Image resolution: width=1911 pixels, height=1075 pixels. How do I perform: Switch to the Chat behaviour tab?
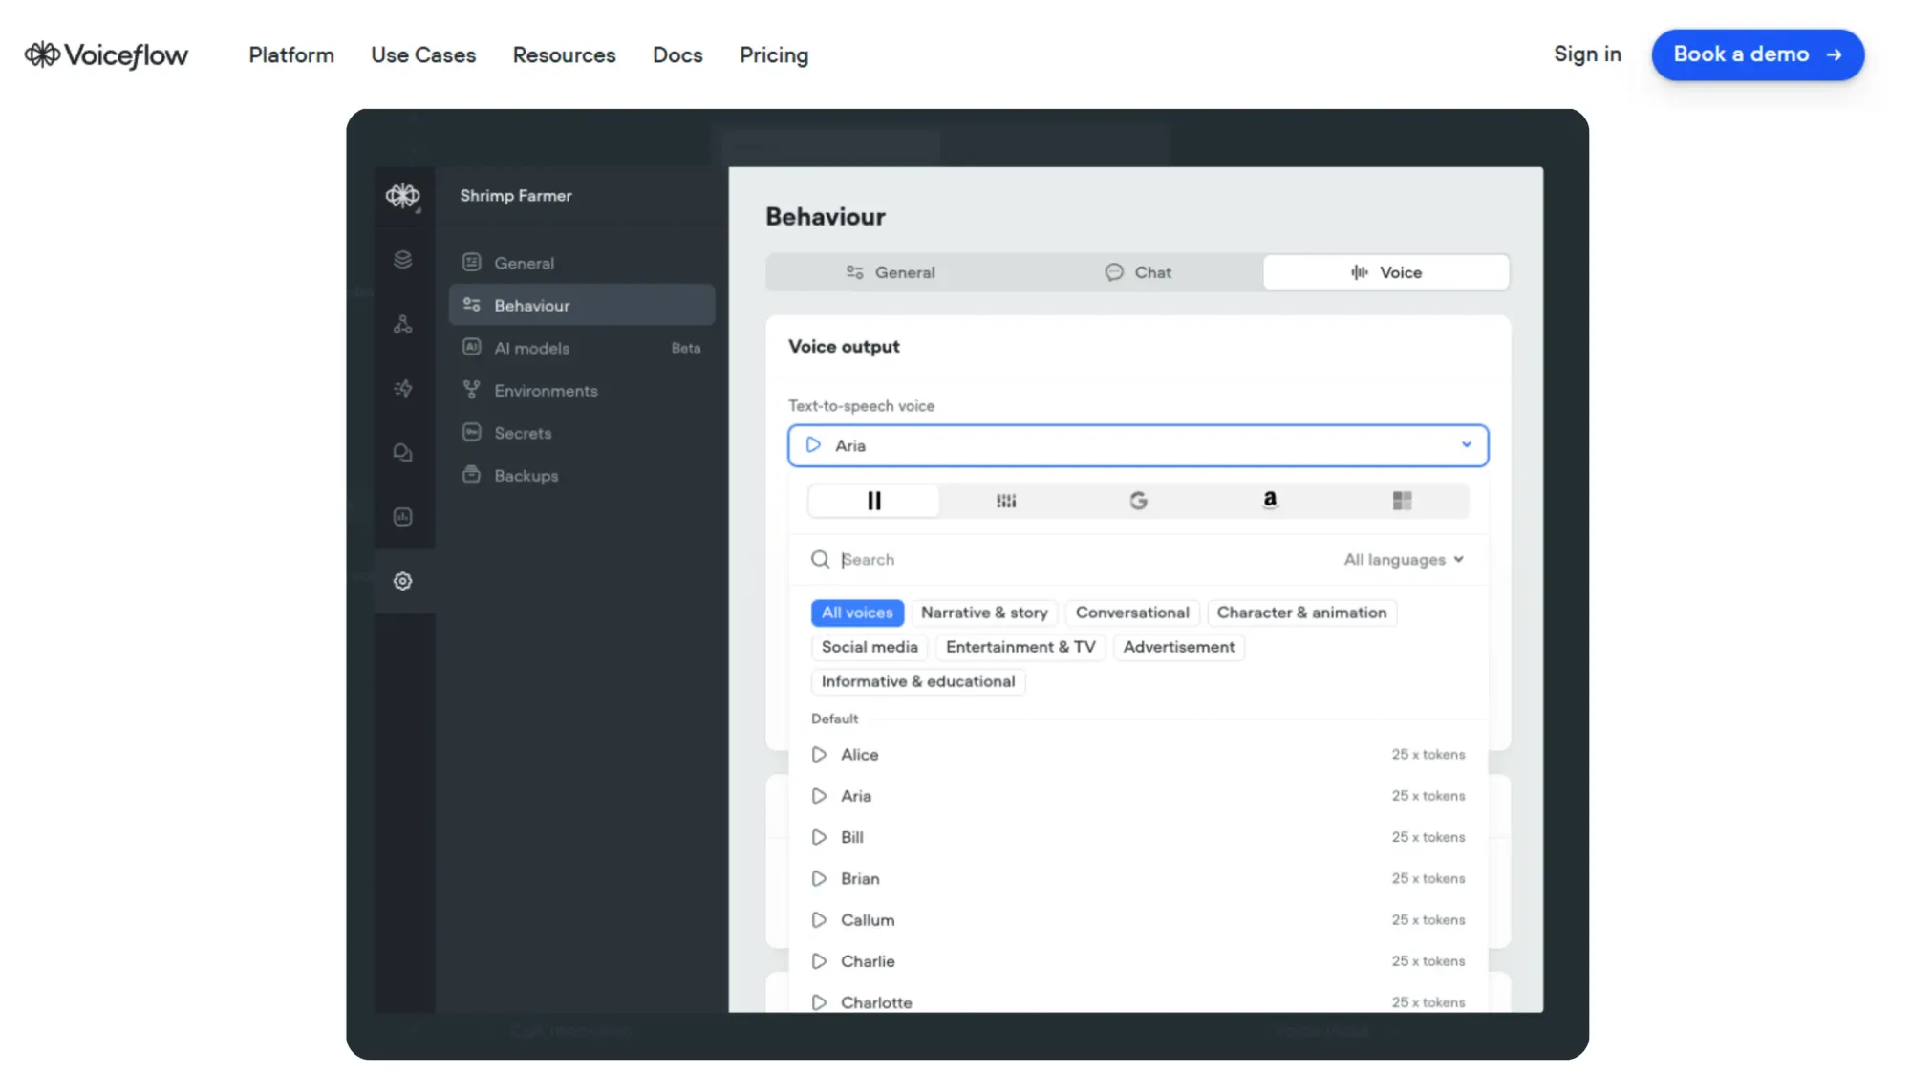point(1138,272)
